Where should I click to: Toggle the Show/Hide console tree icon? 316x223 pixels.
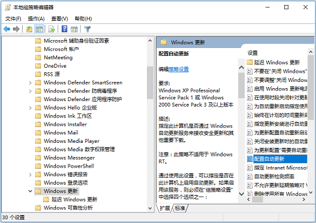point(39,29)
